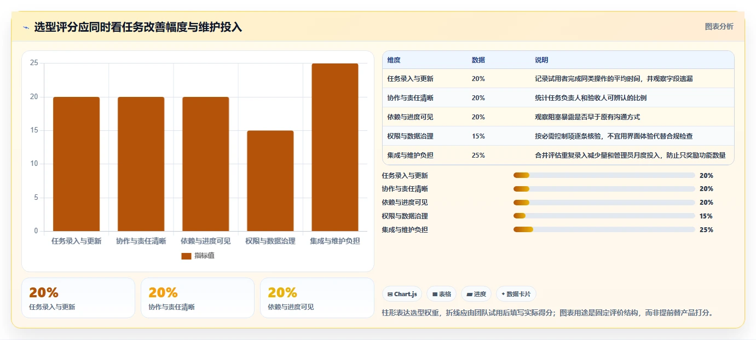The height and width of the screenshot is (340, 756).
Task: Click the 任务录入与更新 bar in chart
Action: tap(76, 164)
